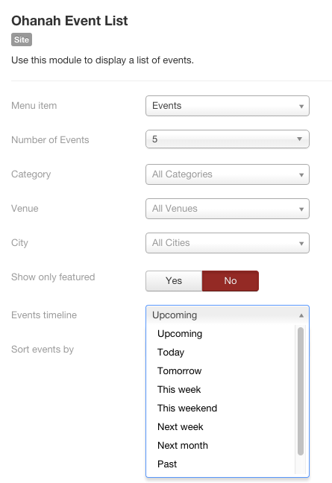The image size is (332, 483).
Task: Click the Number of Events label
Action: tap(50, 140)
